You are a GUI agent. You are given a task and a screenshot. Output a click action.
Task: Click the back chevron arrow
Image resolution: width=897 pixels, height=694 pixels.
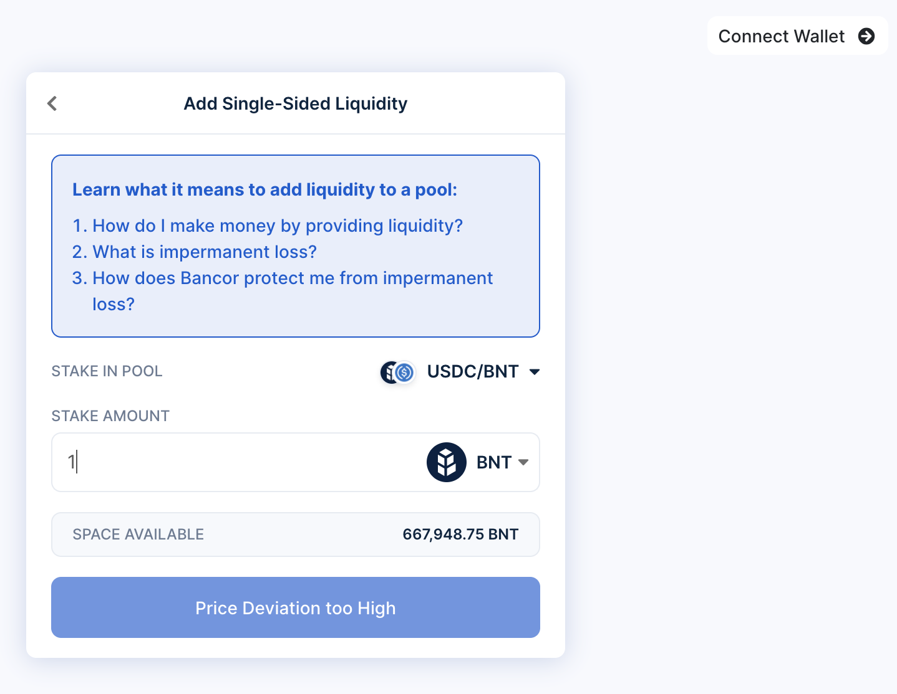(x=52, y=103)
